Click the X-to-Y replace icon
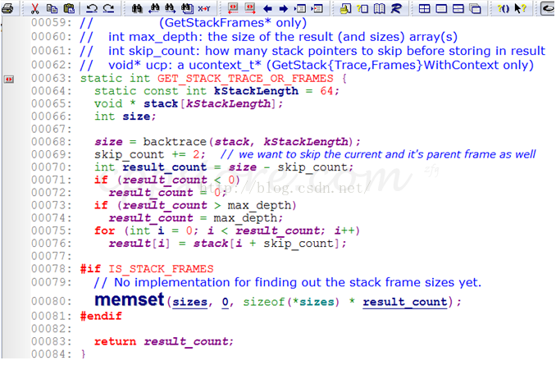The width and height of the screenshot is (556, 365). (203, 9)
